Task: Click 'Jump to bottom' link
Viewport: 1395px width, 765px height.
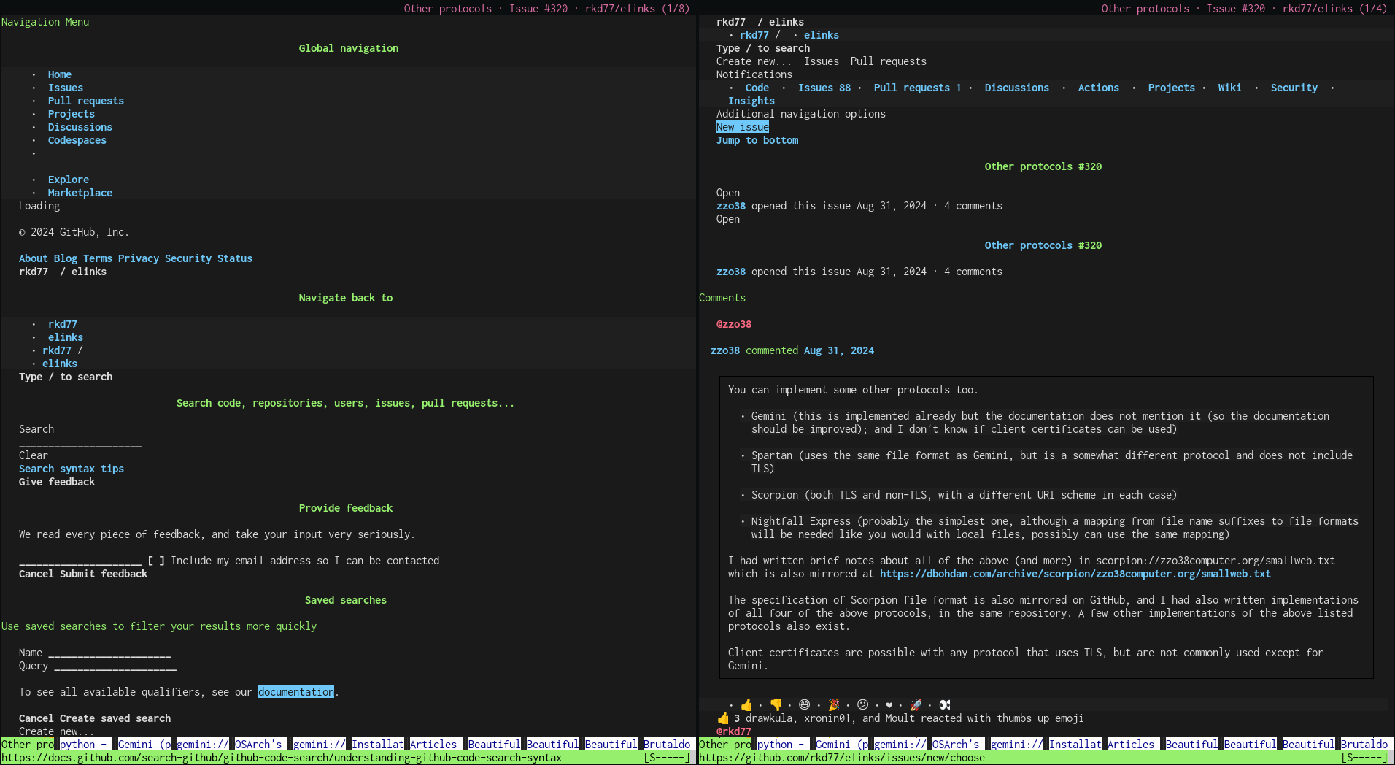Action: tap(757, 140)
